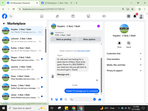Viewport: 148px width, 111px height.
Task: Open the Friends icon in top navigation
Action: 57,16
